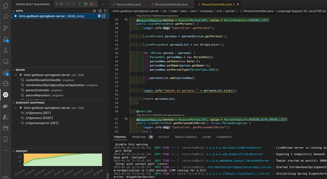Open Spring Boot Dashboard more actions menu
The image size is (327, 179).
[x=104, y=4]
